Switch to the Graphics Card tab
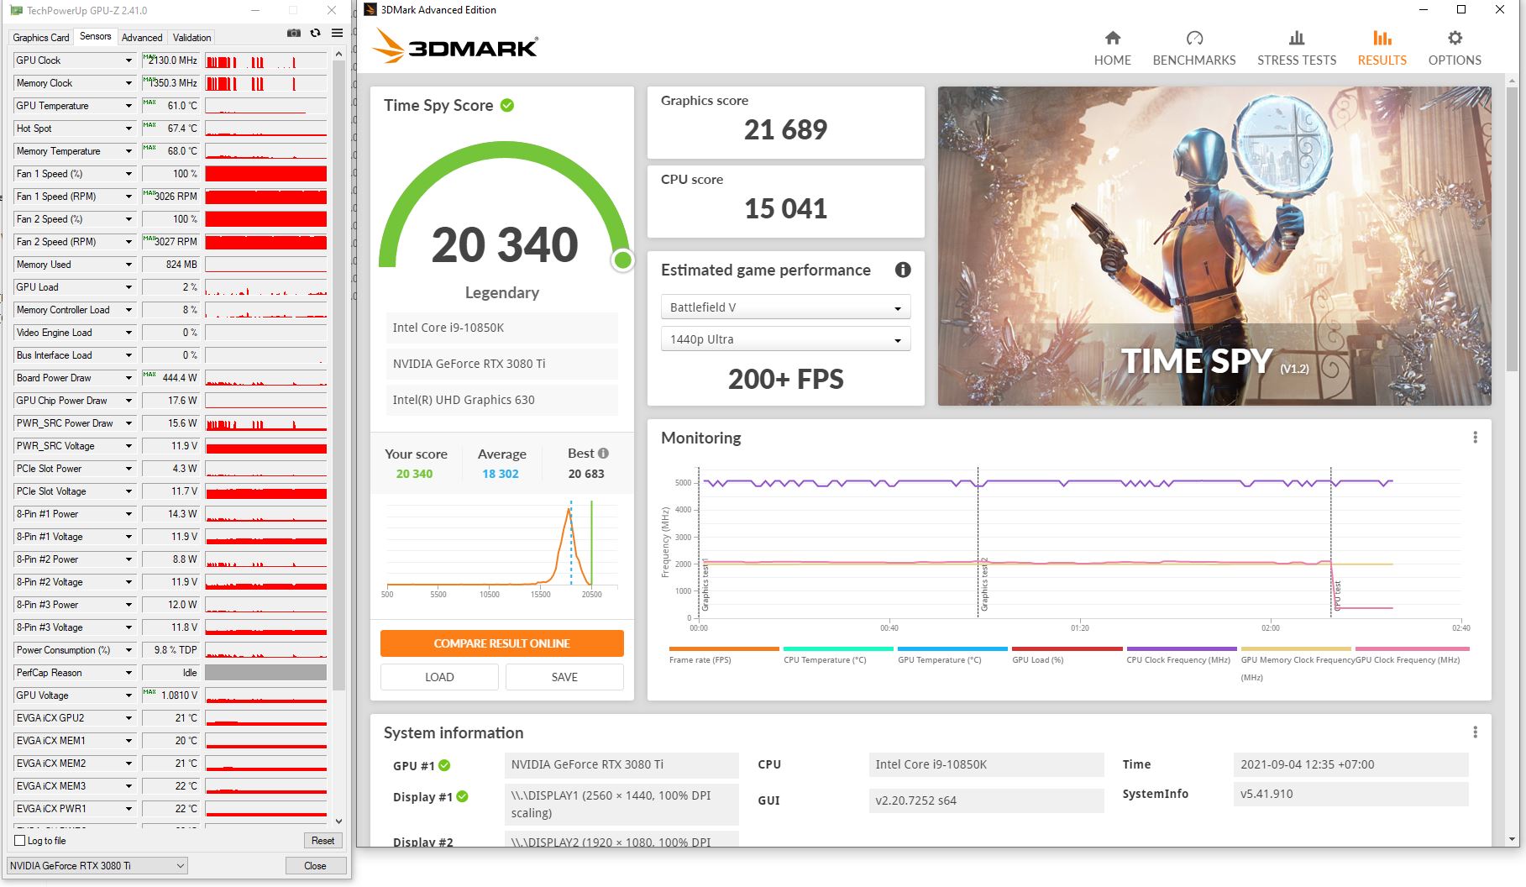Viewport: 1526px width, 887px height. 41,38
